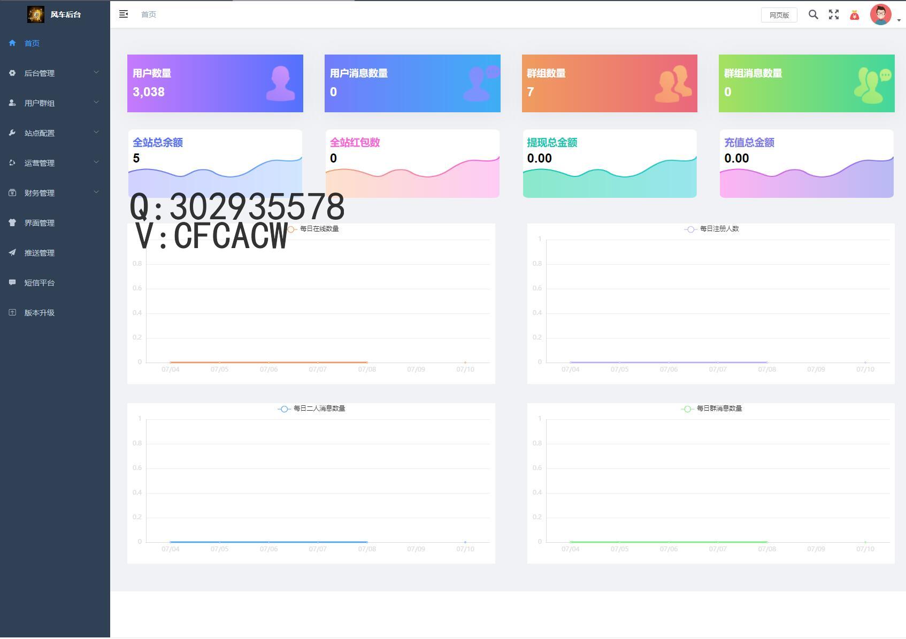Open the 短信平台 menu item
The width and height of the screenshot is (906, 639).
click(x=40, y=283)
